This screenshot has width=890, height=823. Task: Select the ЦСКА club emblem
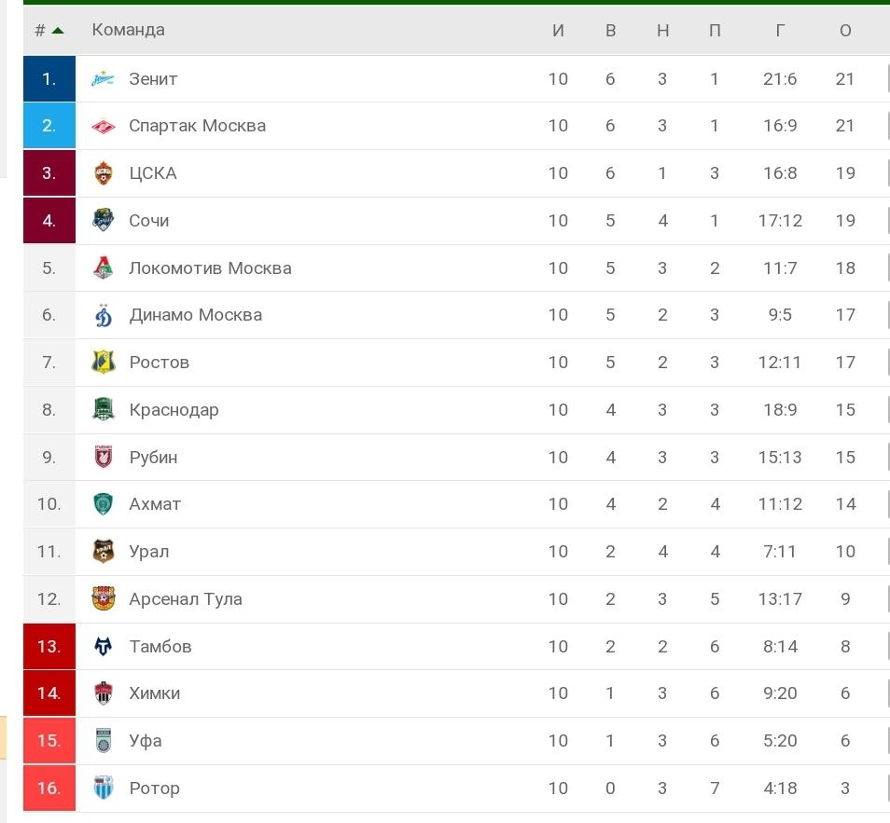pos(103,173)
